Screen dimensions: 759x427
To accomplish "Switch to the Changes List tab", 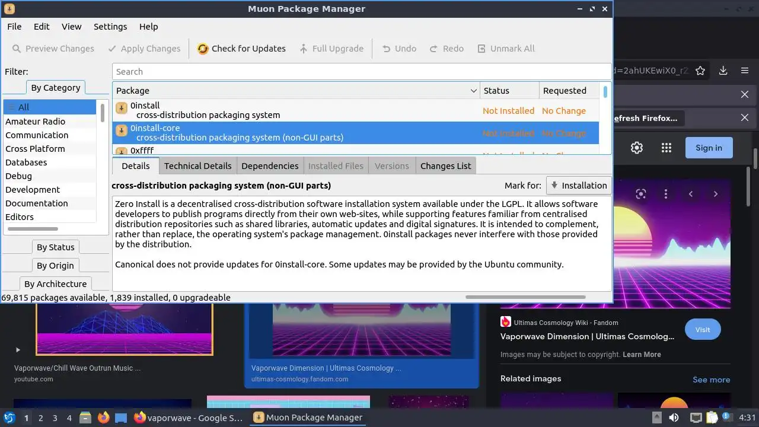I will click(x=445, y=166).
